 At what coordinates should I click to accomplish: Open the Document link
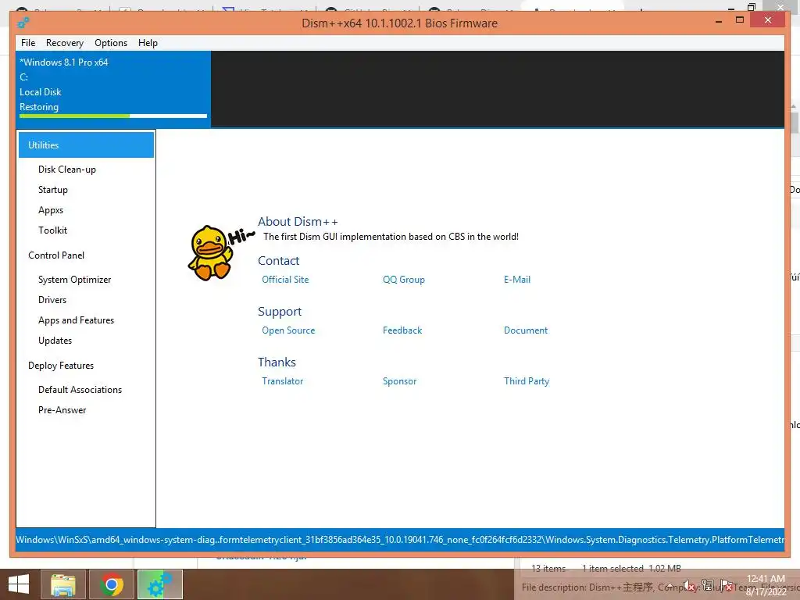pyautogui.click(x=526, y=330)
